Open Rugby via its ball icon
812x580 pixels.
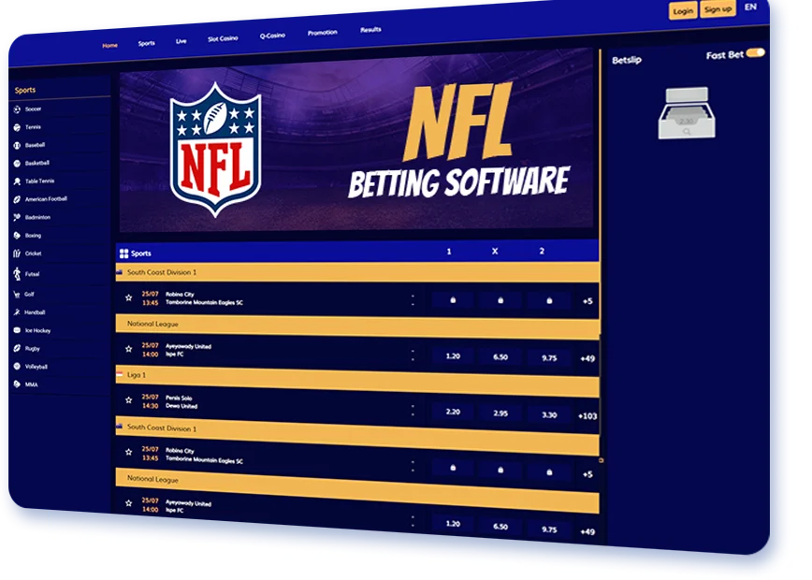[x=17, y=349]
